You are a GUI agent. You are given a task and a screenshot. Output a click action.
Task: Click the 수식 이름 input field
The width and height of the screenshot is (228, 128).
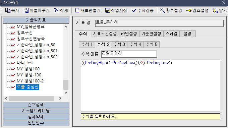(129, 54)
